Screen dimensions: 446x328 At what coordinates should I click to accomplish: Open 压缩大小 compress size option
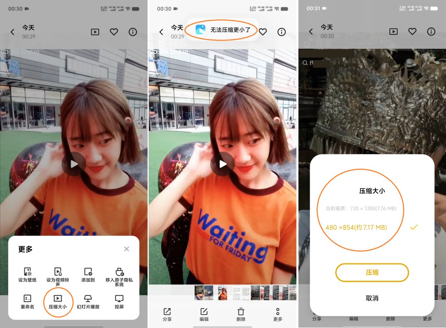click(x=58, y=302)
